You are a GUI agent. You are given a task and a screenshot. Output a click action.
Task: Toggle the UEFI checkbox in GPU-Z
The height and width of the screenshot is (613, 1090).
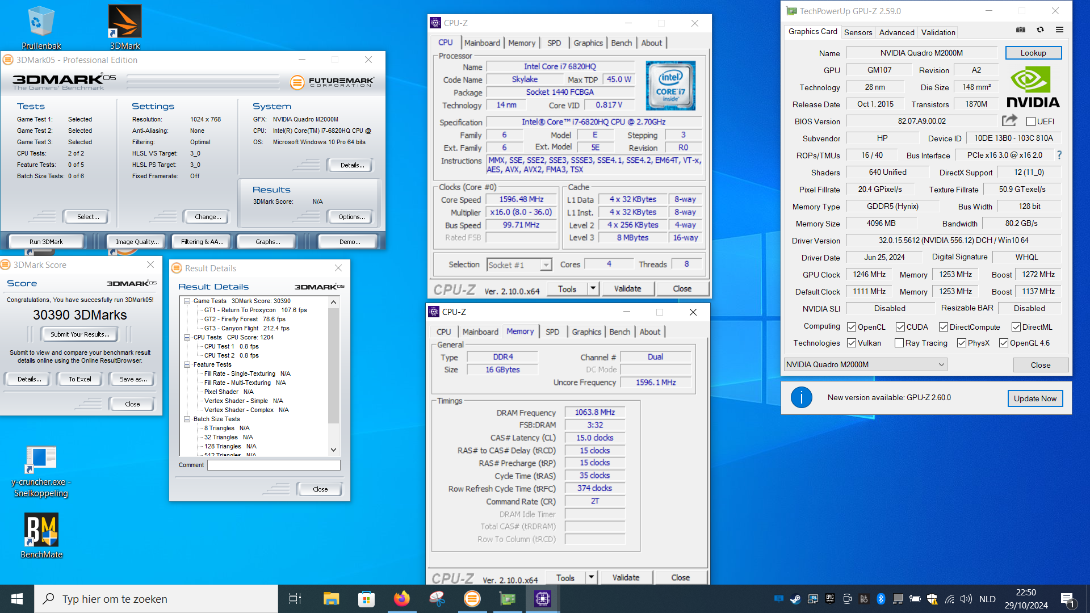tap(1031, 121)
